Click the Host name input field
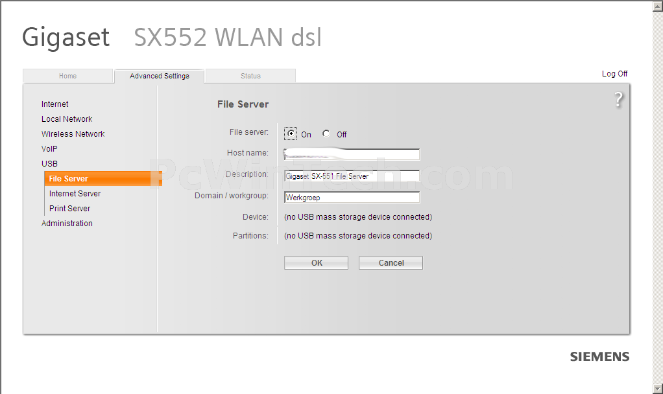 (x=352, y=154)
